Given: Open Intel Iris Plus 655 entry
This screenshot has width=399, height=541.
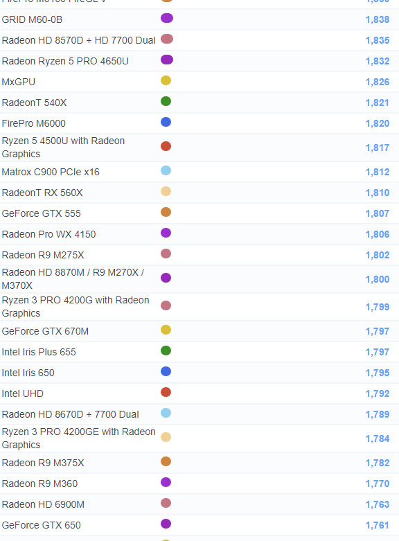Looking at the screenshot, I should 39,352.
